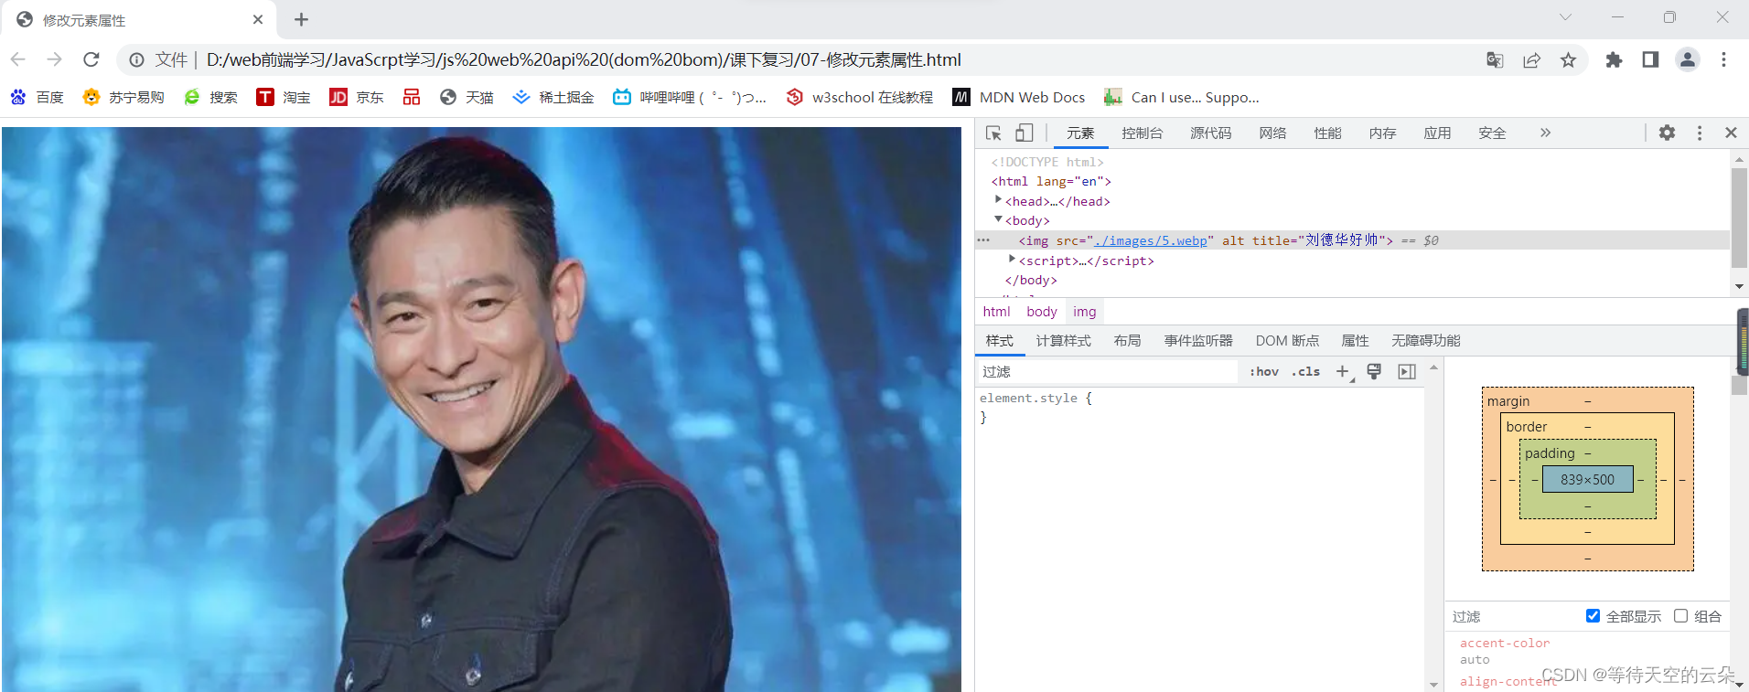Viewport: 1749px width, 692px height.
Task: Expand the head element node
Action: (x=998, y=199)
